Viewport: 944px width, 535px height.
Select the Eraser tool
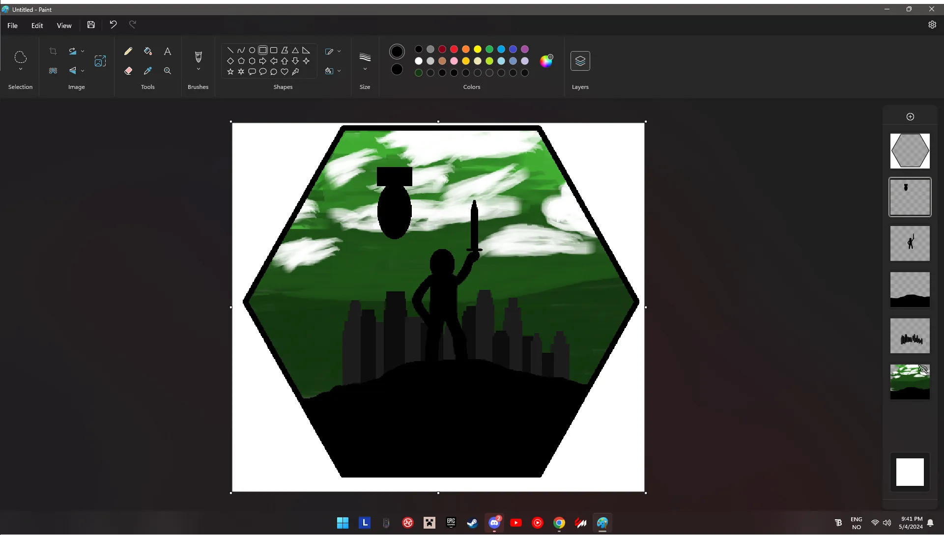point(128,71)
